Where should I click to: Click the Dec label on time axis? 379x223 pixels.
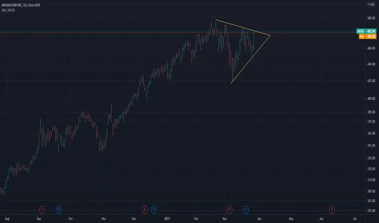[x=134, y=219]
